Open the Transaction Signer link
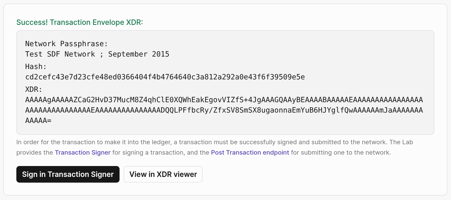Image resolution: width=451 pixels, height=200 pixels. coord(82,153)
